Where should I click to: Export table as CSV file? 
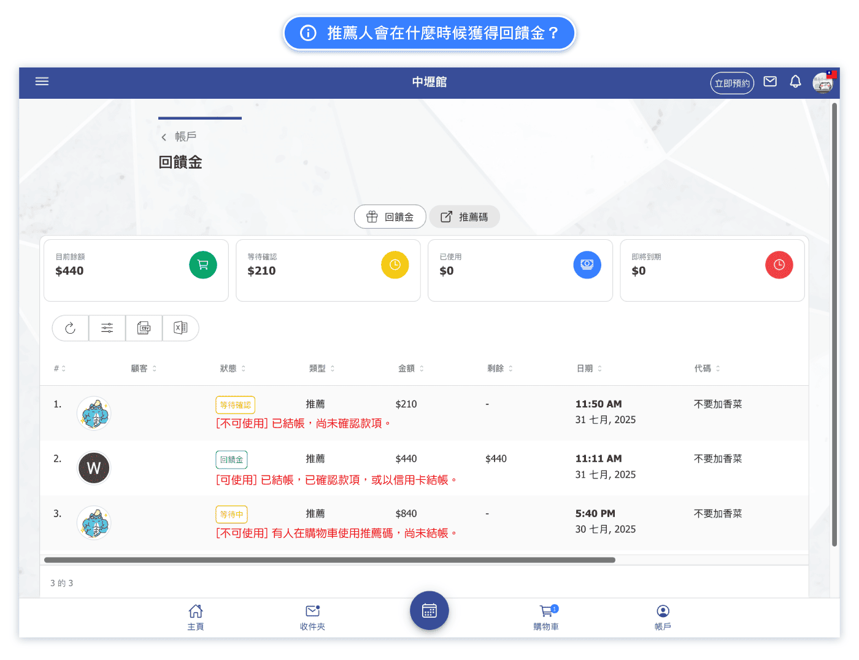[x=144, y=328]
